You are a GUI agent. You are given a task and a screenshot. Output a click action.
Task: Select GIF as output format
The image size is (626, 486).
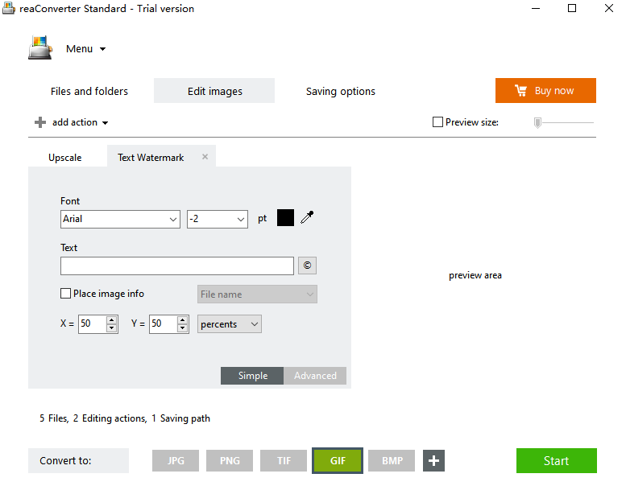(x=337, y=461)
